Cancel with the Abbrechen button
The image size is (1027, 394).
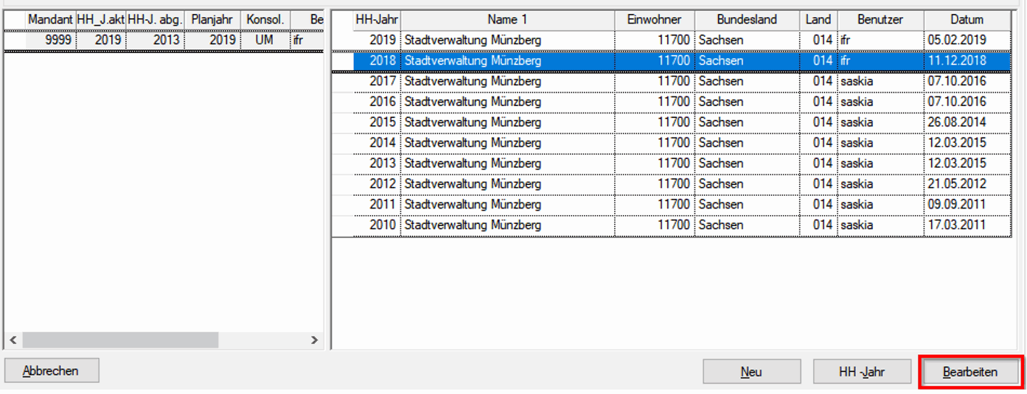pos(51,371)
